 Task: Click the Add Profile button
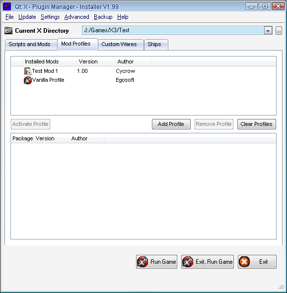pyautogui.click(x=171, y=124)
